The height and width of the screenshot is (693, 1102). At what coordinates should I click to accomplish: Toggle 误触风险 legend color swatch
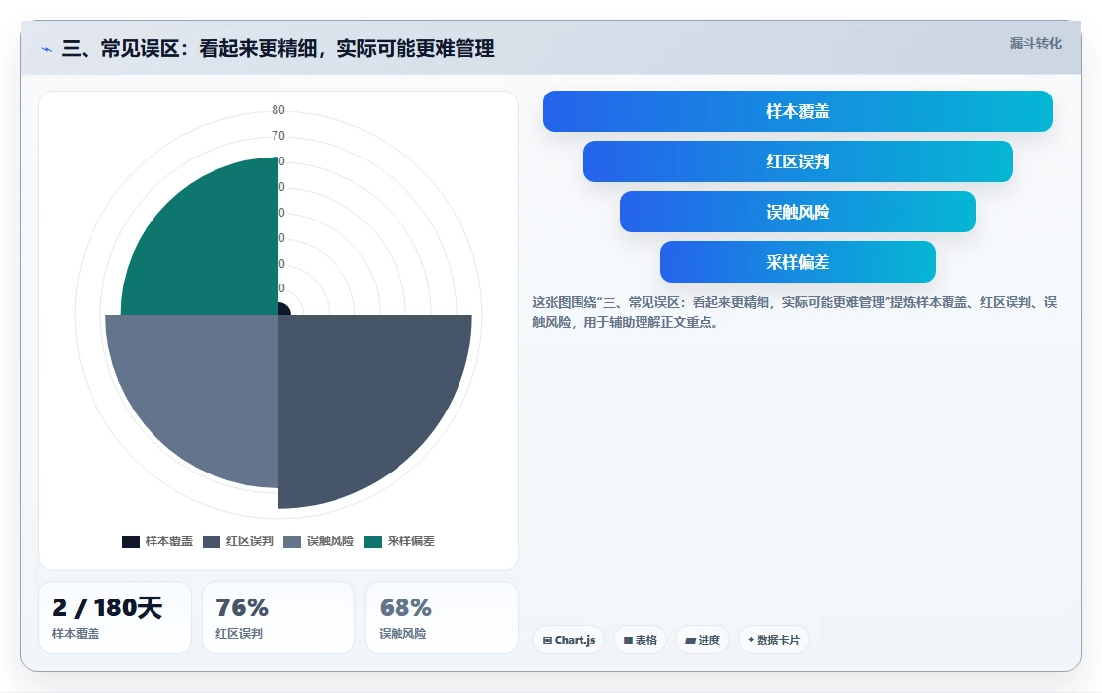[x=292, y=541]
